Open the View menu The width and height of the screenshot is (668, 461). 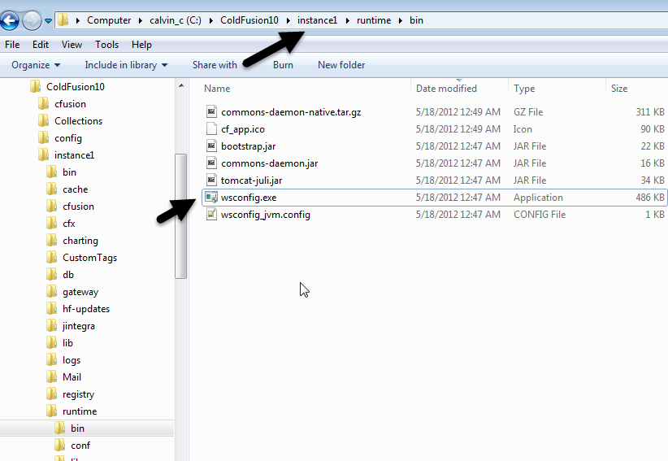[x=72, y=45]
